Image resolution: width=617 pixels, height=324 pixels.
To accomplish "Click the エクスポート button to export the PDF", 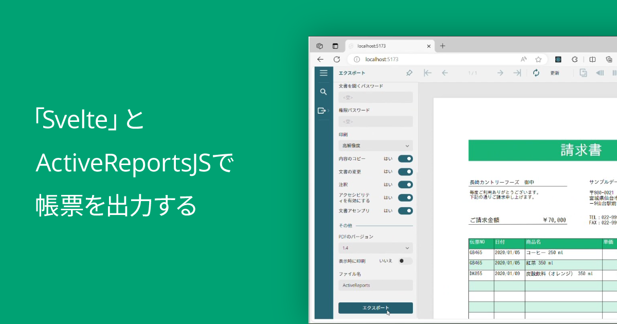I will click(375, 309).
